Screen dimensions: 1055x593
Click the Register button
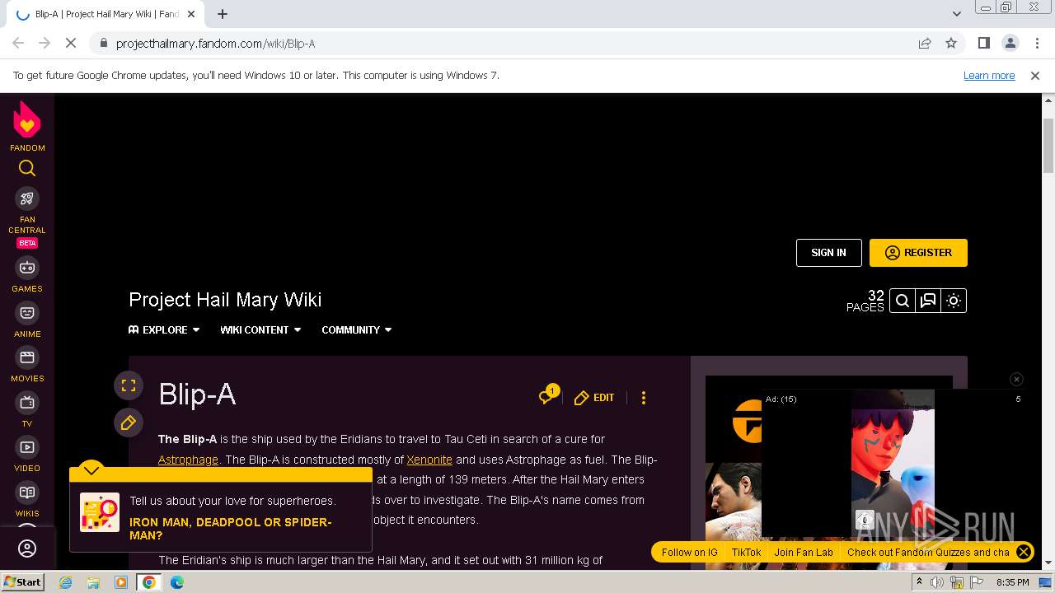[918, 253]
